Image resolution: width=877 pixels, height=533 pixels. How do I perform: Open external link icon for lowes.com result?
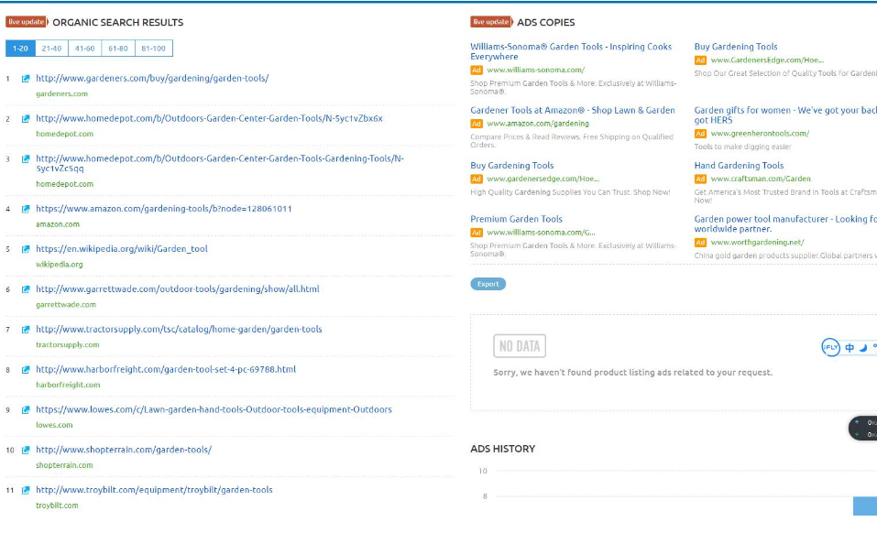[26, 410]
